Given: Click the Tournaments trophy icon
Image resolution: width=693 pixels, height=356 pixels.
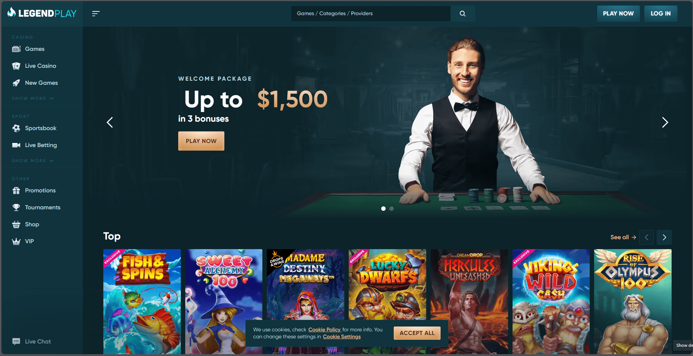Looking at the screenshot, I should click(16, 207).
